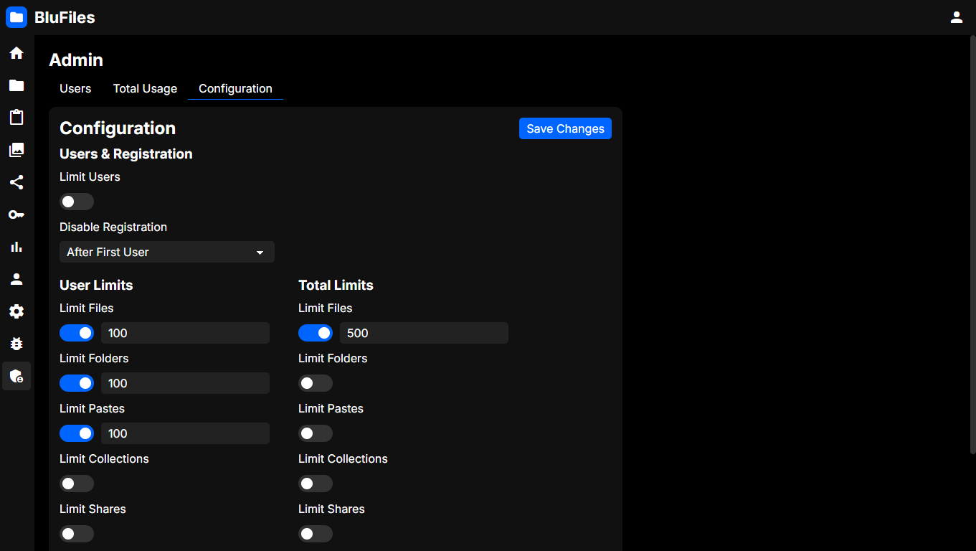Image resolution: width=976 pixels, height=551 pixels.
Task: Turn on User Limits Limit Collections toggle
Action: point(77,484)
